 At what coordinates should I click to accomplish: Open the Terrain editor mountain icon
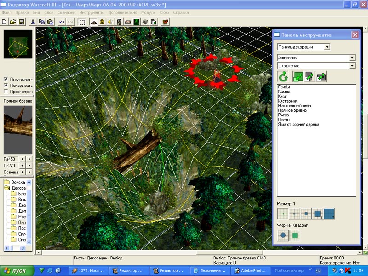tap(93, 22)
